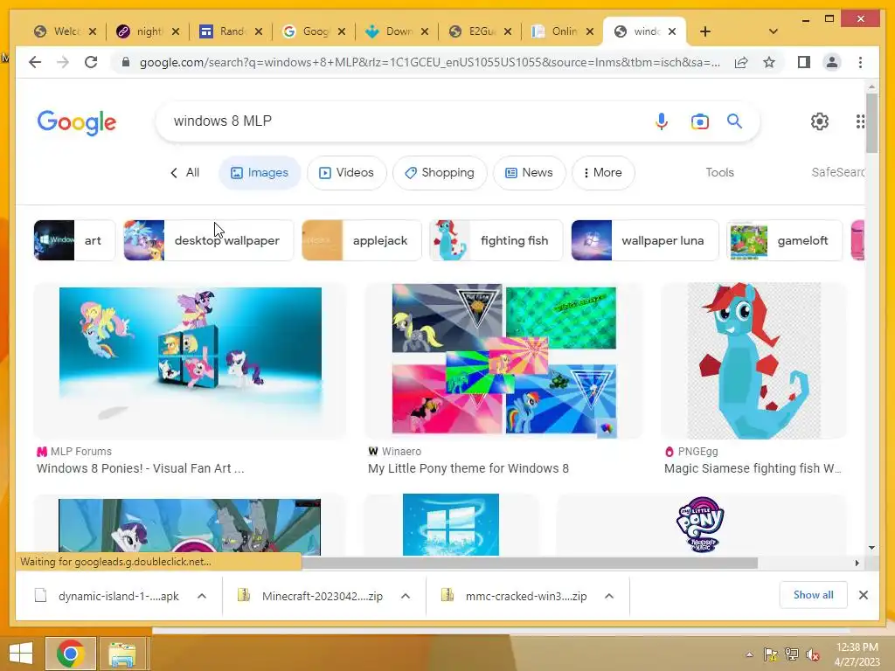Viewport: 895px width, 671px height.
Task: Open SafeSearch settings
Action: [837, 172]
